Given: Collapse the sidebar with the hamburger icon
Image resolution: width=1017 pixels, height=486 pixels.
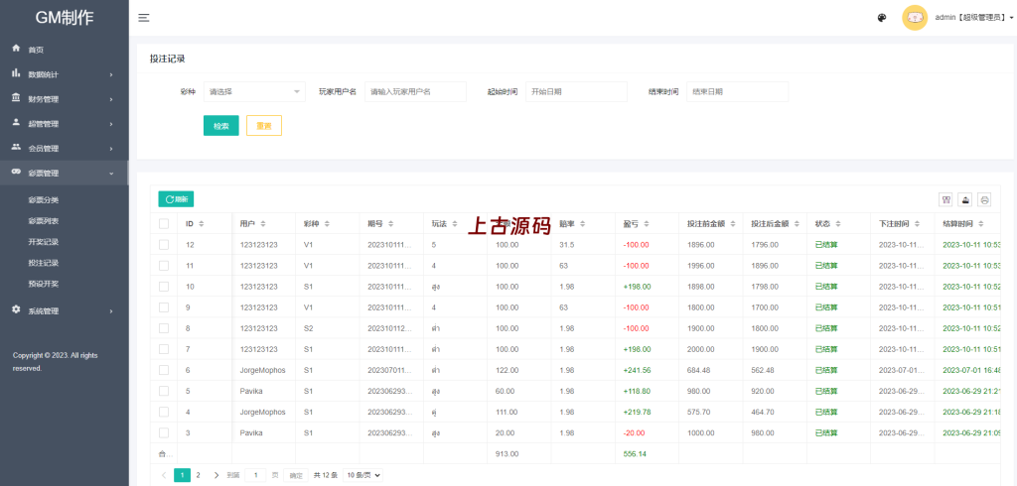Looking at the screenshot, I should (144, 18).
